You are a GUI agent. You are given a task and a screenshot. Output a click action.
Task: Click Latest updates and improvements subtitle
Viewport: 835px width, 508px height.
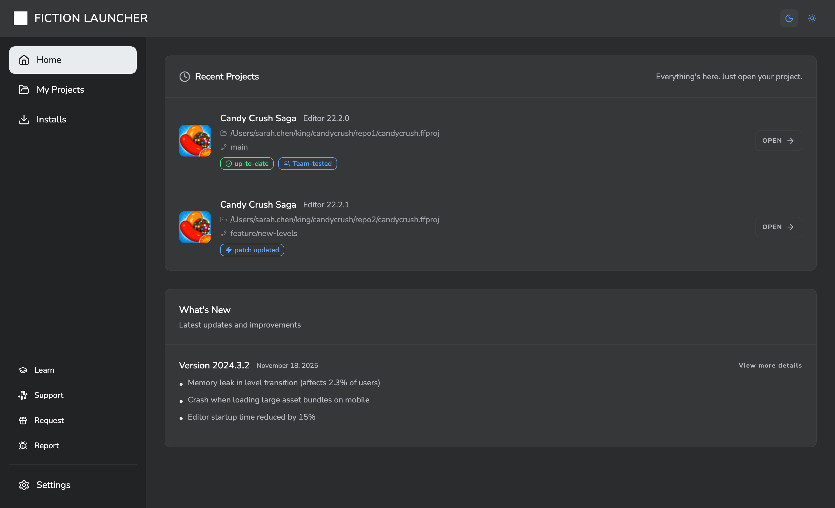pos(240,325)
